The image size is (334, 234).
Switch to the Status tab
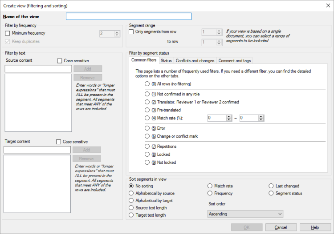click(166, 60)
